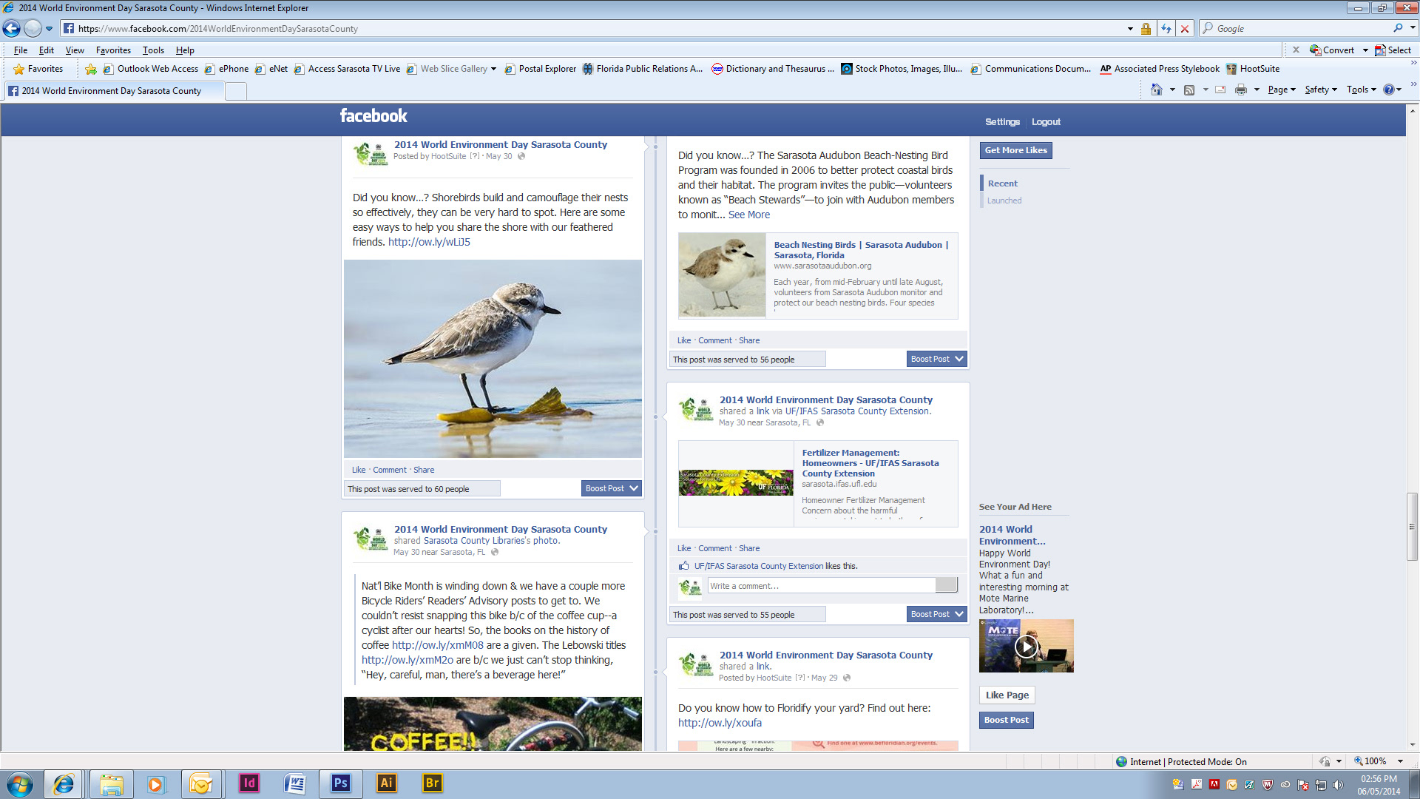This screenshot has height=799, width=1420.
Task: Expand the Safety dropdown menu
Action: [x=1321, y=90]
